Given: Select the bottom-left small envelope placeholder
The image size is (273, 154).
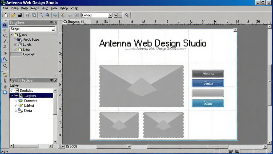Looking at the screenshot, I should click(x=119, y=125).
